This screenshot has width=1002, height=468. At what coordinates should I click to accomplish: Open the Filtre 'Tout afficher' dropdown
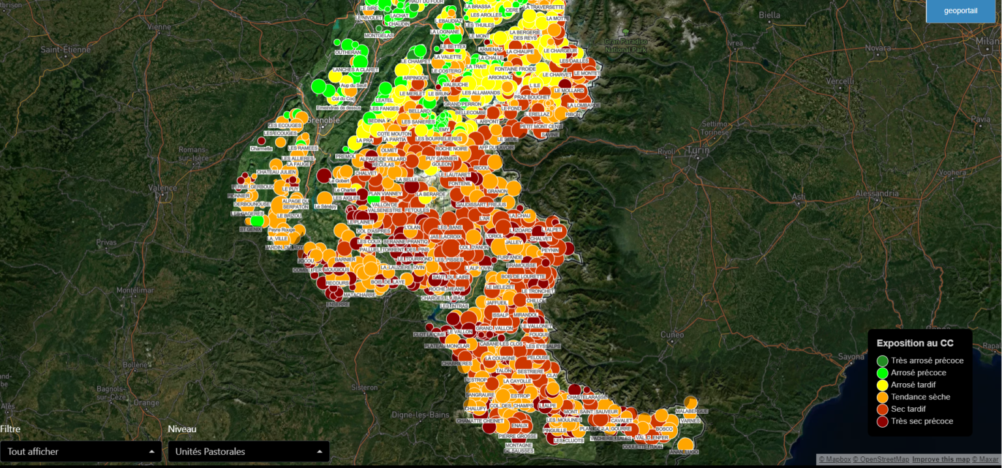tap(81, 452)
